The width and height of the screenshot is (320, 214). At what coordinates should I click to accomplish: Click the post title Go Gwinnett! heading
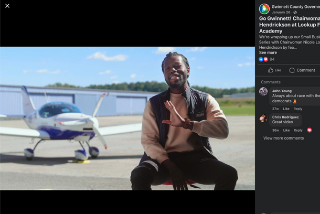[290, 25]
